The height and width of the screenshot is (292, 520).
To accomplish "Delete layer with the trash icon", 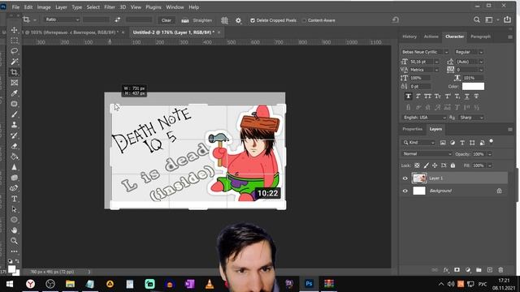I will tap(500, 270).
